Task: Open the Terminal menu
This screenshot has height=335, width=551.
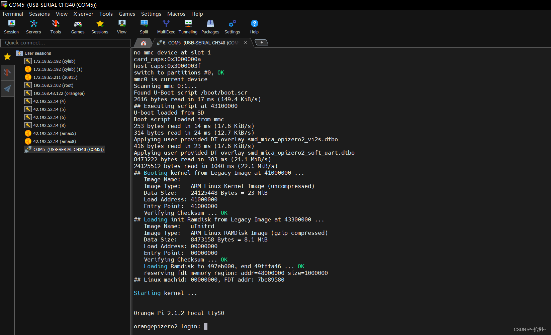Action: [12, 14]
